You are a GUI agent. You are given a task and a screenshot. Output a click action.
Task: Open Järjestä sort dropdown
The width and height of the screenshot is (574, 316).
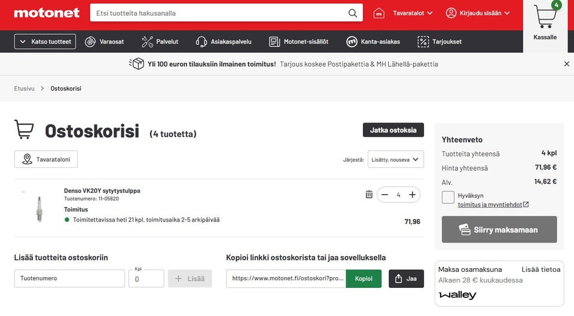[x=396, y=159]
